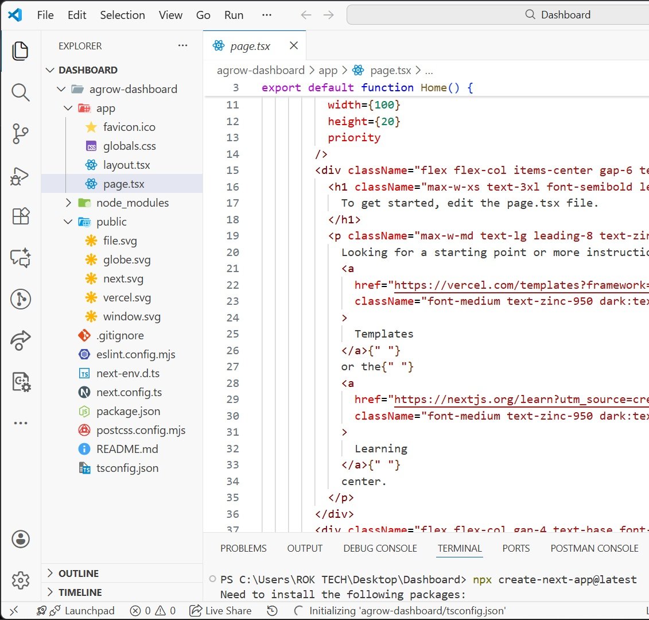
Task: Select page.tsx in the explorer tree
Action: (x=123, y=184)
